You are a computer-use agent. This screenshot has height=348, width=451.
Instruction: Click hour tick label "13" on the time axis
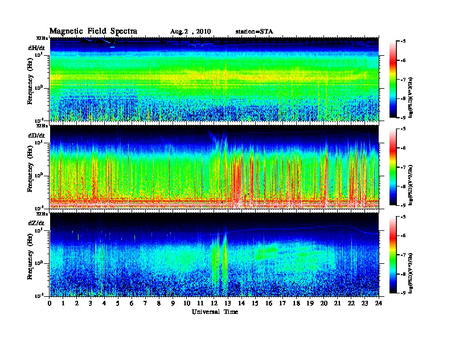228,303
